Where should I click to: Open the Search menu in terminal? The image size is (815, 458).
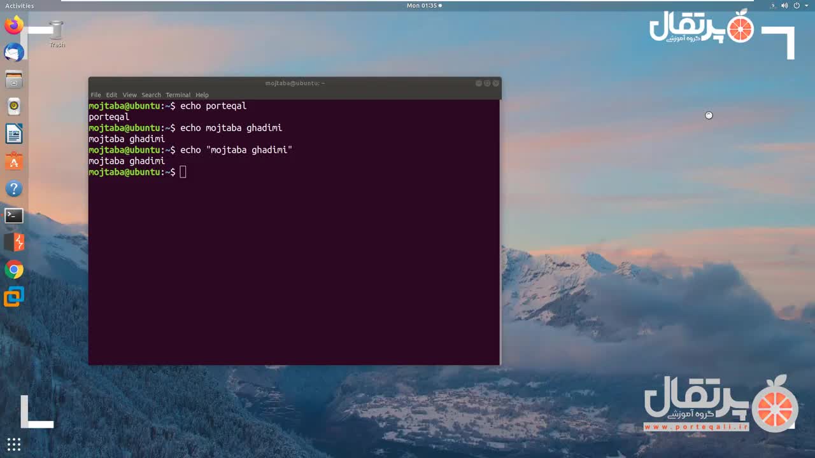tap(151, 95)
